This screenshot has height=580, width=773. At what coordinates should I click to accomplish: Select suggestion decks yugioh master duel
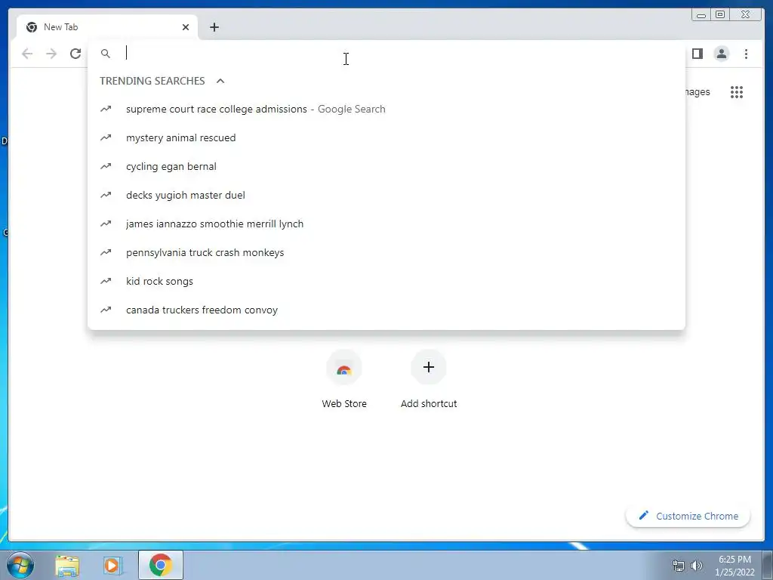386,195
